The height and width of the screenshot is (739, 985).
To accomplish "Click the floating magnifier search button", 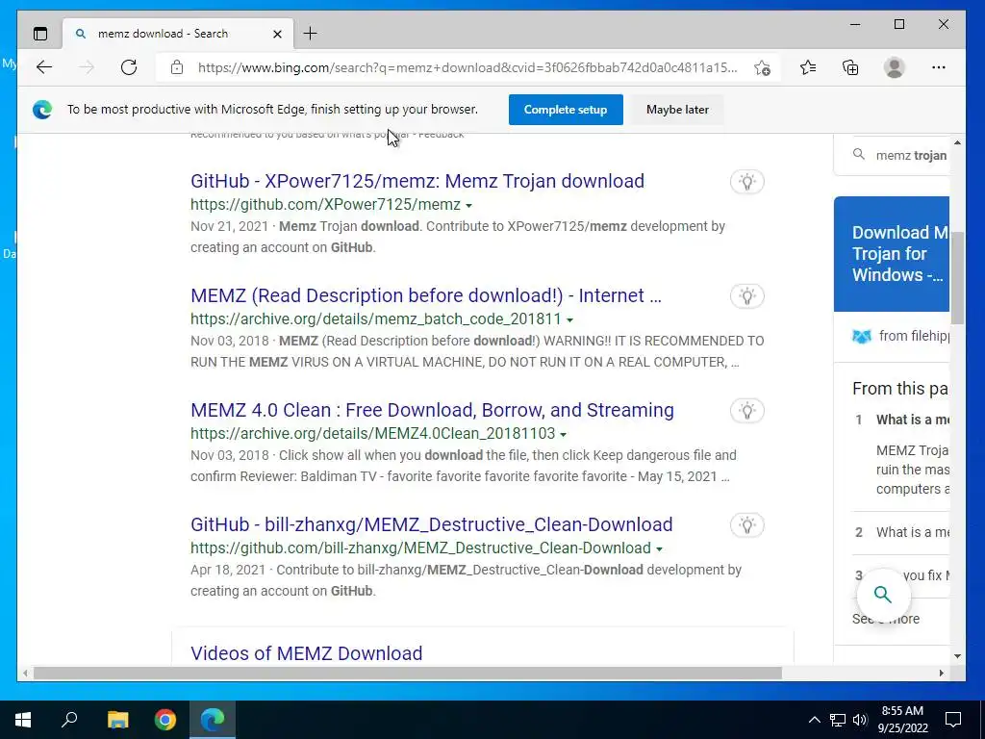I will [883, 595].
